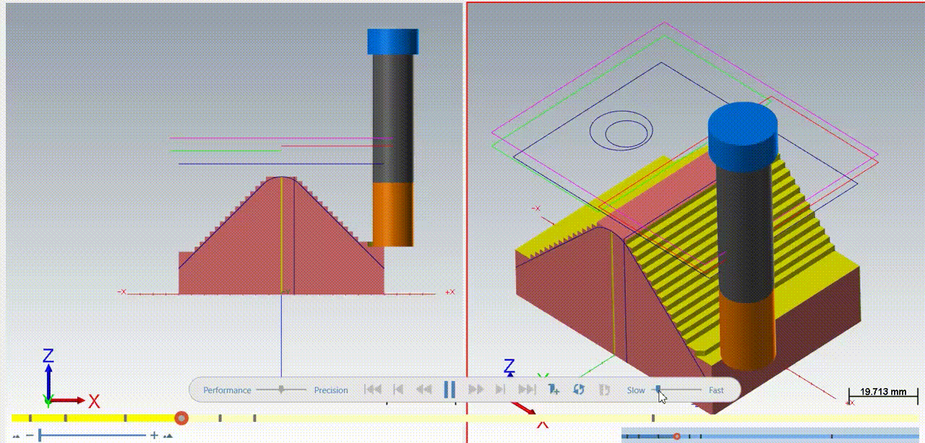Viewport: 925px width, 443px height.
Task: Click the orange timeline playhead marker
Action: point(181,418)
